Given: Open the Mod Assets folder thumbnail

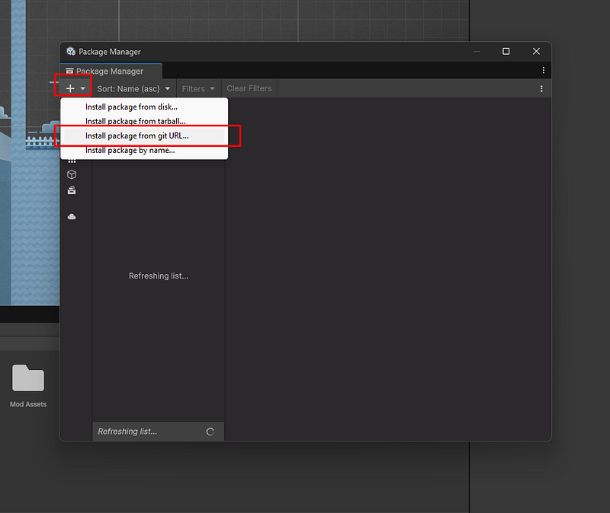Looking at the screenshot, I should click(28, 378).
